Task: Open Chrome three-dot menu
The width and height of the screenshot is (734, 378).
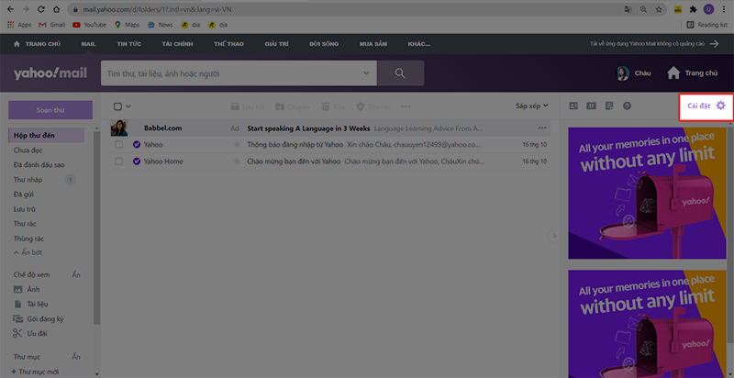Action: pos(725,9)
